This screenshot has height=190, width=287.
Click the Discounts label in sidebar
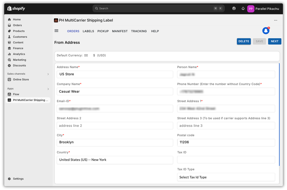(x=20, y=65)
